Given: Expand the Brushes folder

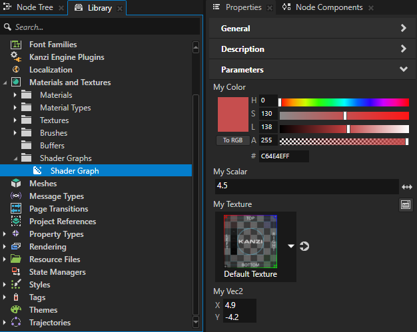Looking at the screenshot, I should [x=15, y=132].
